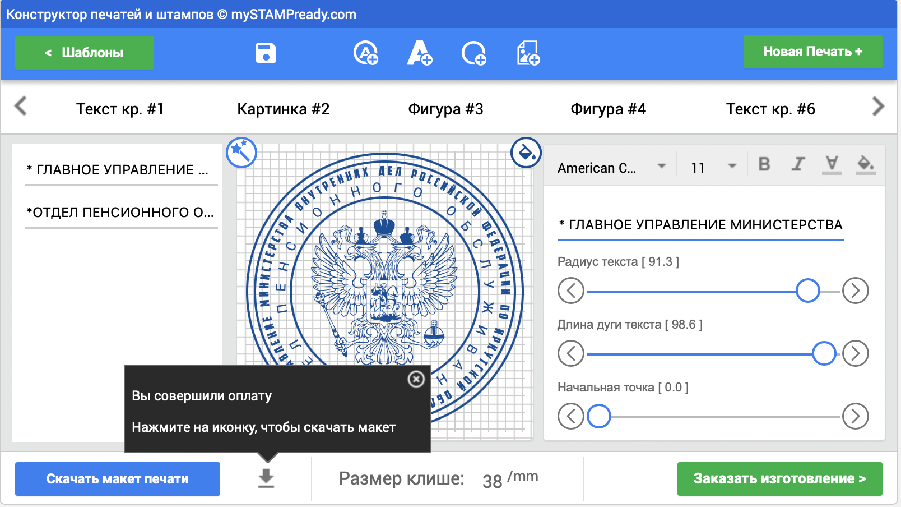This screenshot has height=507, width=901.
Task: Click Скачать макет печати button
Action: tap(118, 479)
